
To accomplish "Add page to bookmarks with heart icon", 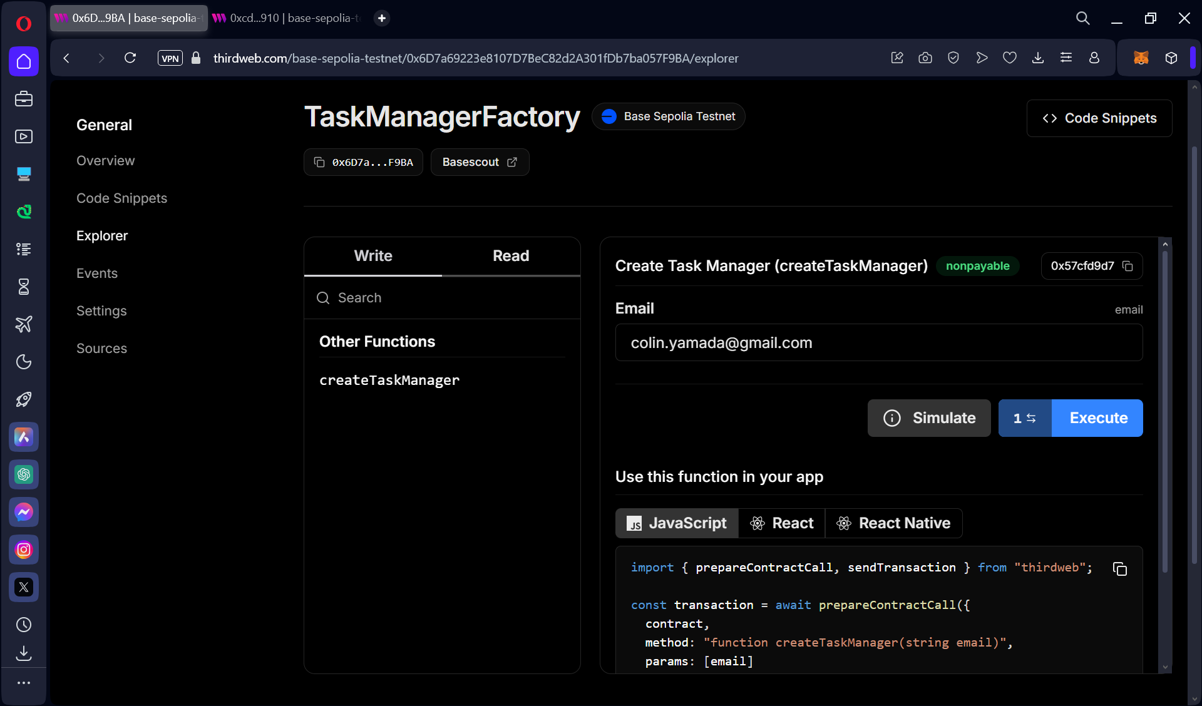I will (1009, 58).
